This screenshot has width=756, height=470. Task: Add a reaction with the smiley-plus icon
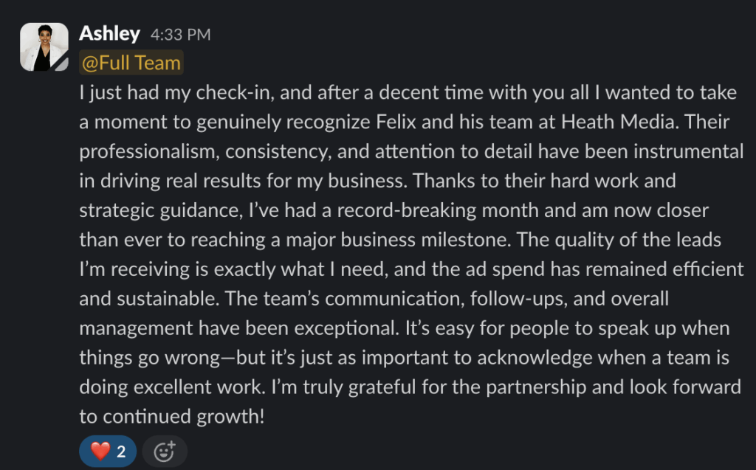165,452
